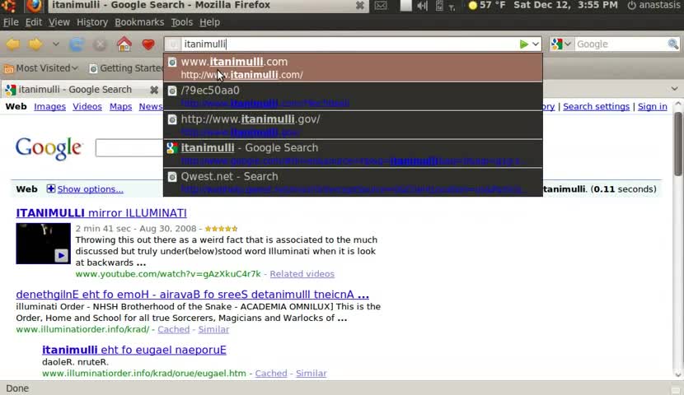This screenshot has height=395, width=684.
Task: Expand the Most Visited bookmarks folder
Action: pos(40,68)
